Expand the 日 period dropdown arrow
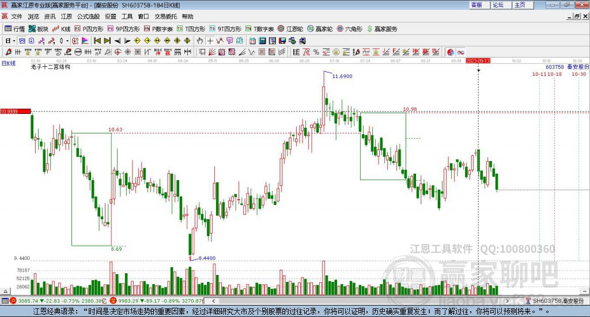 (14, 41)
